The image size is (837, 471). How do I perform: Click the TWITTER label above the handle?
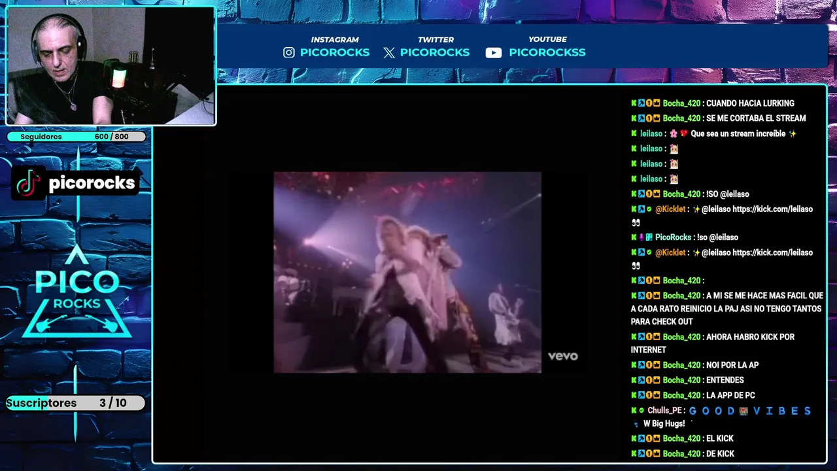pyautogui.click(x=436, y=39)
